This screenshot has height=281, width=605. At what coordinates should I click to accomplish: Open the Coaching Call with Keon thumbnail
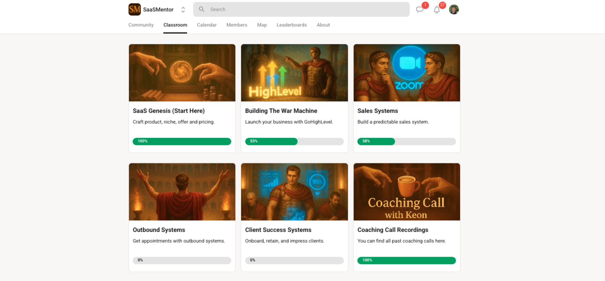point(407,192)
